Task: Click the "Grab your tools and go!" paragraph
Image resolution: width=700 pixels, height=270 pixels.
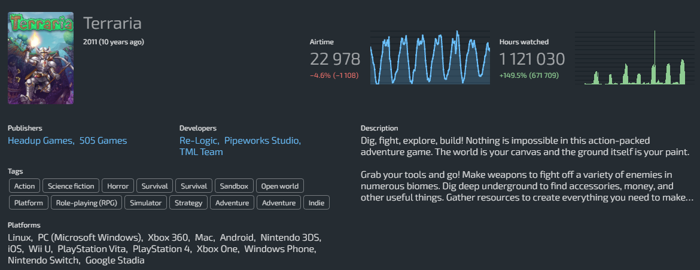Action: coord(526,186)
